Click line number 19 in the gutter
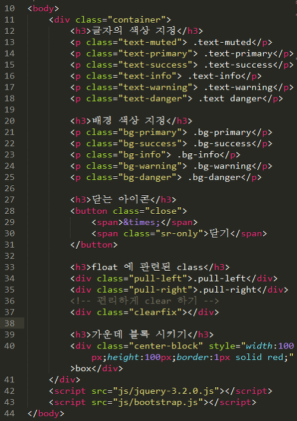The image size is (297, 421). click(x=10, y=109)
